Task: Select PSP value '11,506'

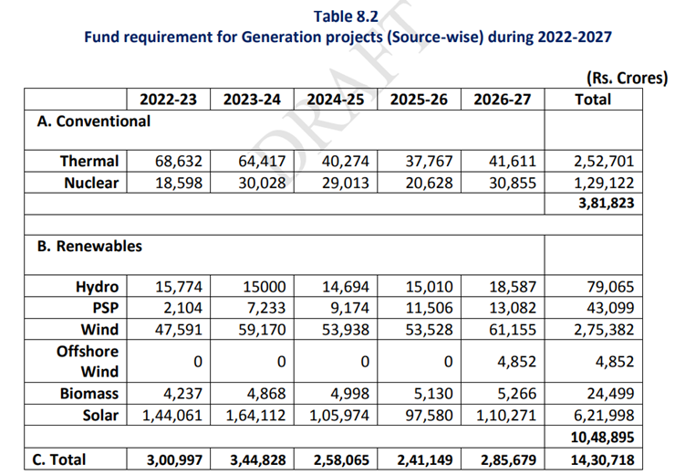Action: tap(430, 308)
